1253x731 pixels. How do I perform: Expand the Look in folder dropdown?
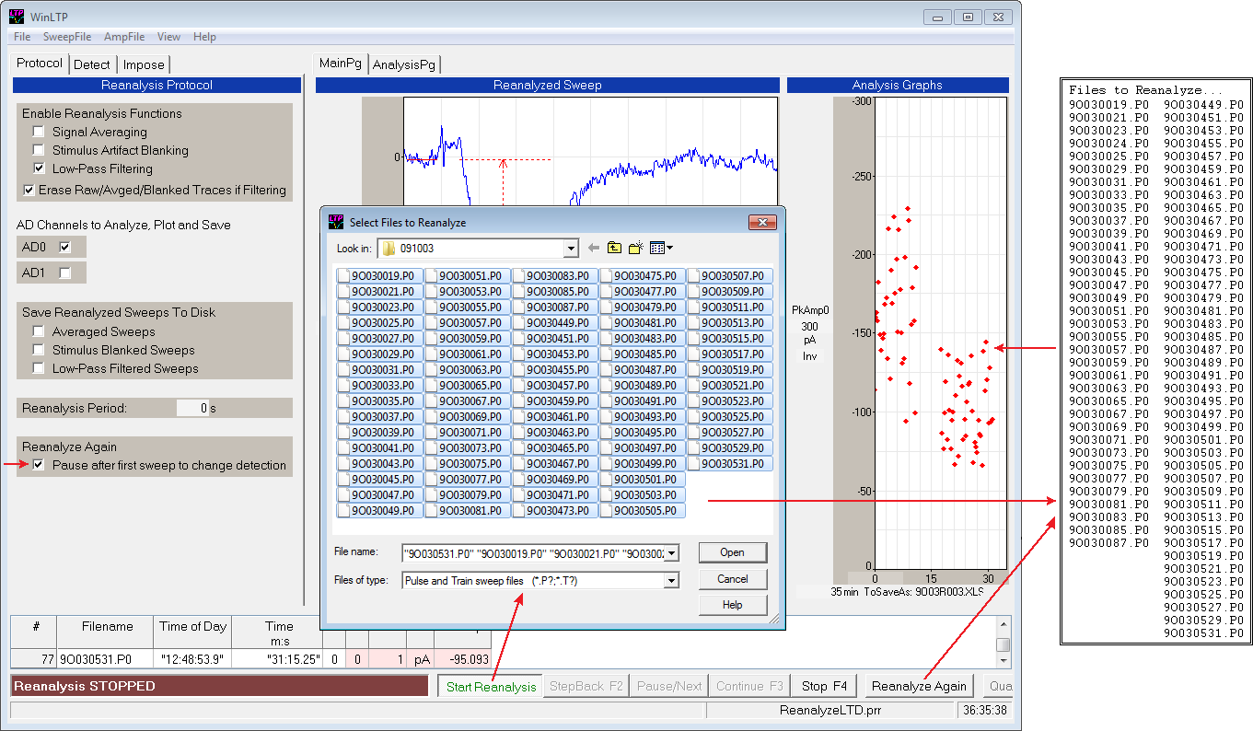(571, 249)
